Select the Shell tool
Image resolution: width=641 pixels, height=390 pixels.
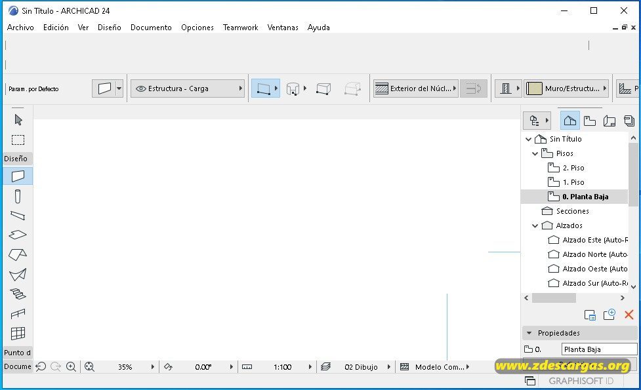(18, 275)
